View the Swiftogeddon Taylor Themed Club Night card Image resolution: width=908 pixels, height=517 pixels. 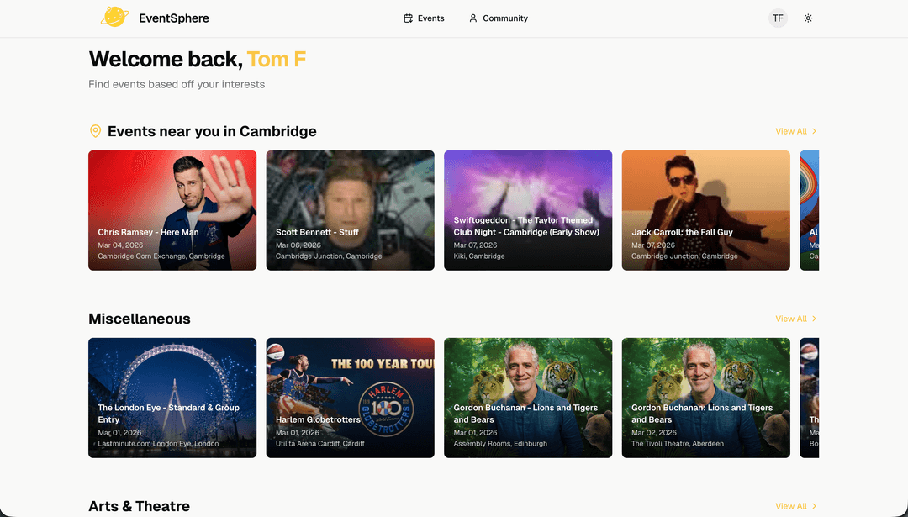click(x=527, y=210)
